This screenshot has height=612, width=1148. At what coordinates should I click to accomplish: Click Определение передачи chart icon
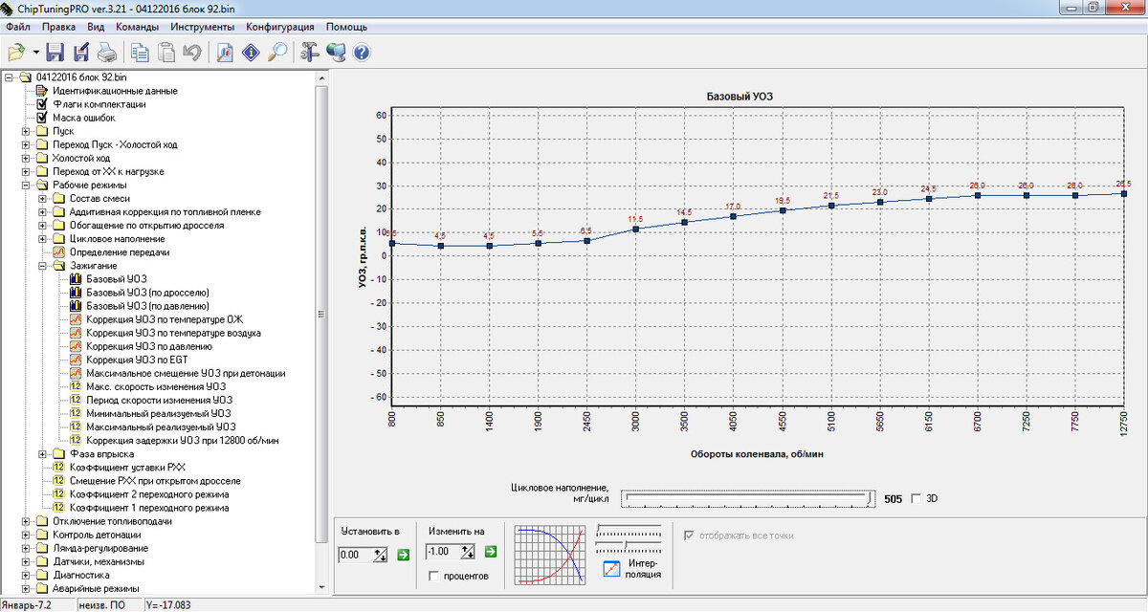pos(60,252)
